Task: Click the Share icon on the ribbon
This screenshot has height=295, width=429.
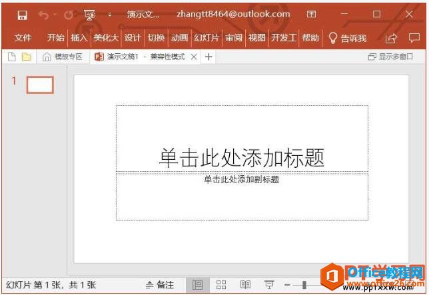Action: [391, 38]
